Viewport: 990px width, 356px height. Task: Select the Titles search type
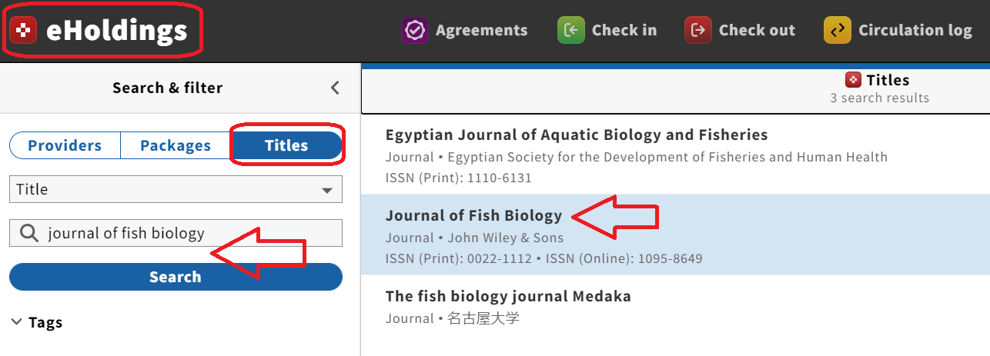[286, 145]
